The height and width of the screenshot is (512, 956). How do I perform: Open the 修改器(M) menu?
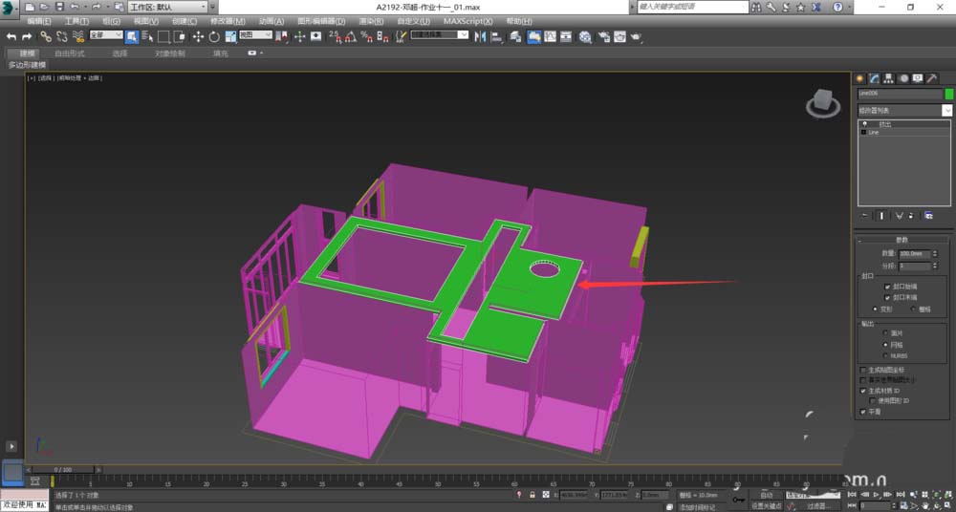[x=228, y=21]
